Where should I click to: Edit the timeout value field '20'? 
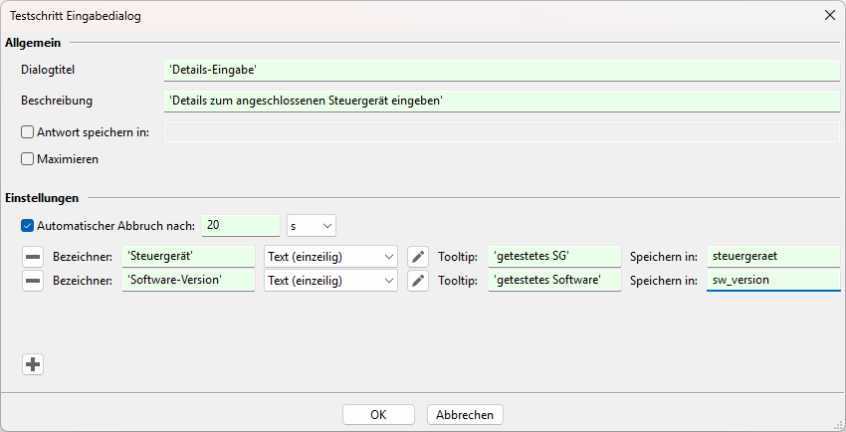point(241,225)
